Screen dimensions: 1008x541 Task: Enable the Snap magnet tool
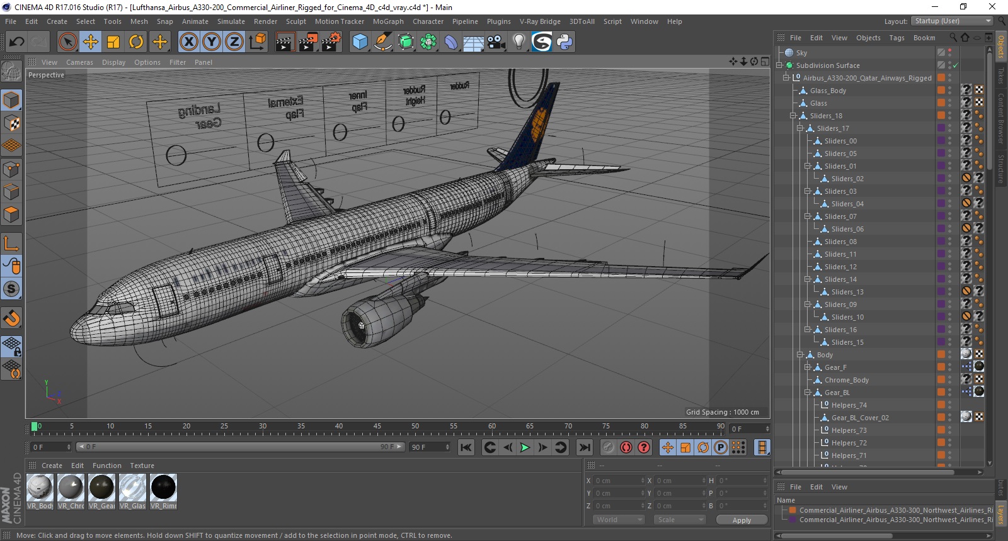point(11,318)
